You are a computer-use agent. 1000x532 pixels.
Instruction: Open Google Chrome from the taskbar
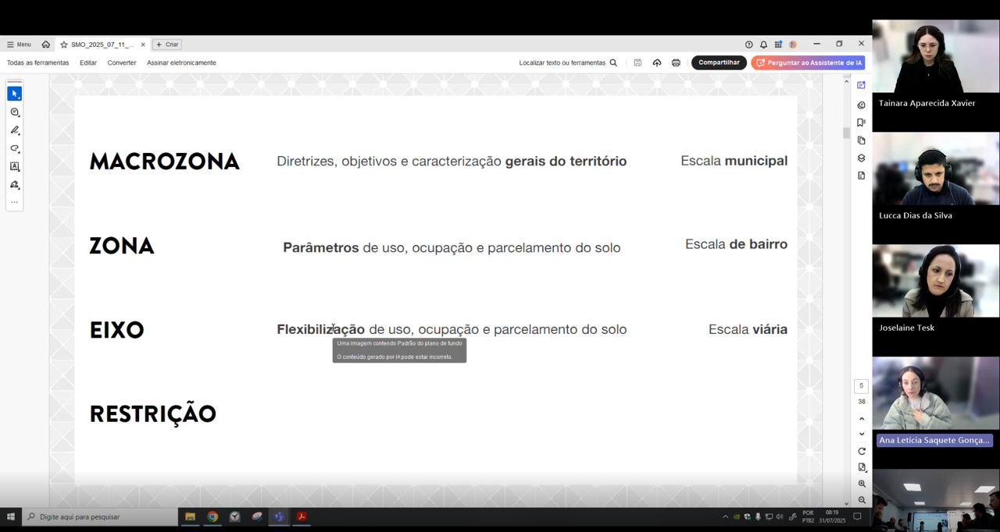point(212,516)
